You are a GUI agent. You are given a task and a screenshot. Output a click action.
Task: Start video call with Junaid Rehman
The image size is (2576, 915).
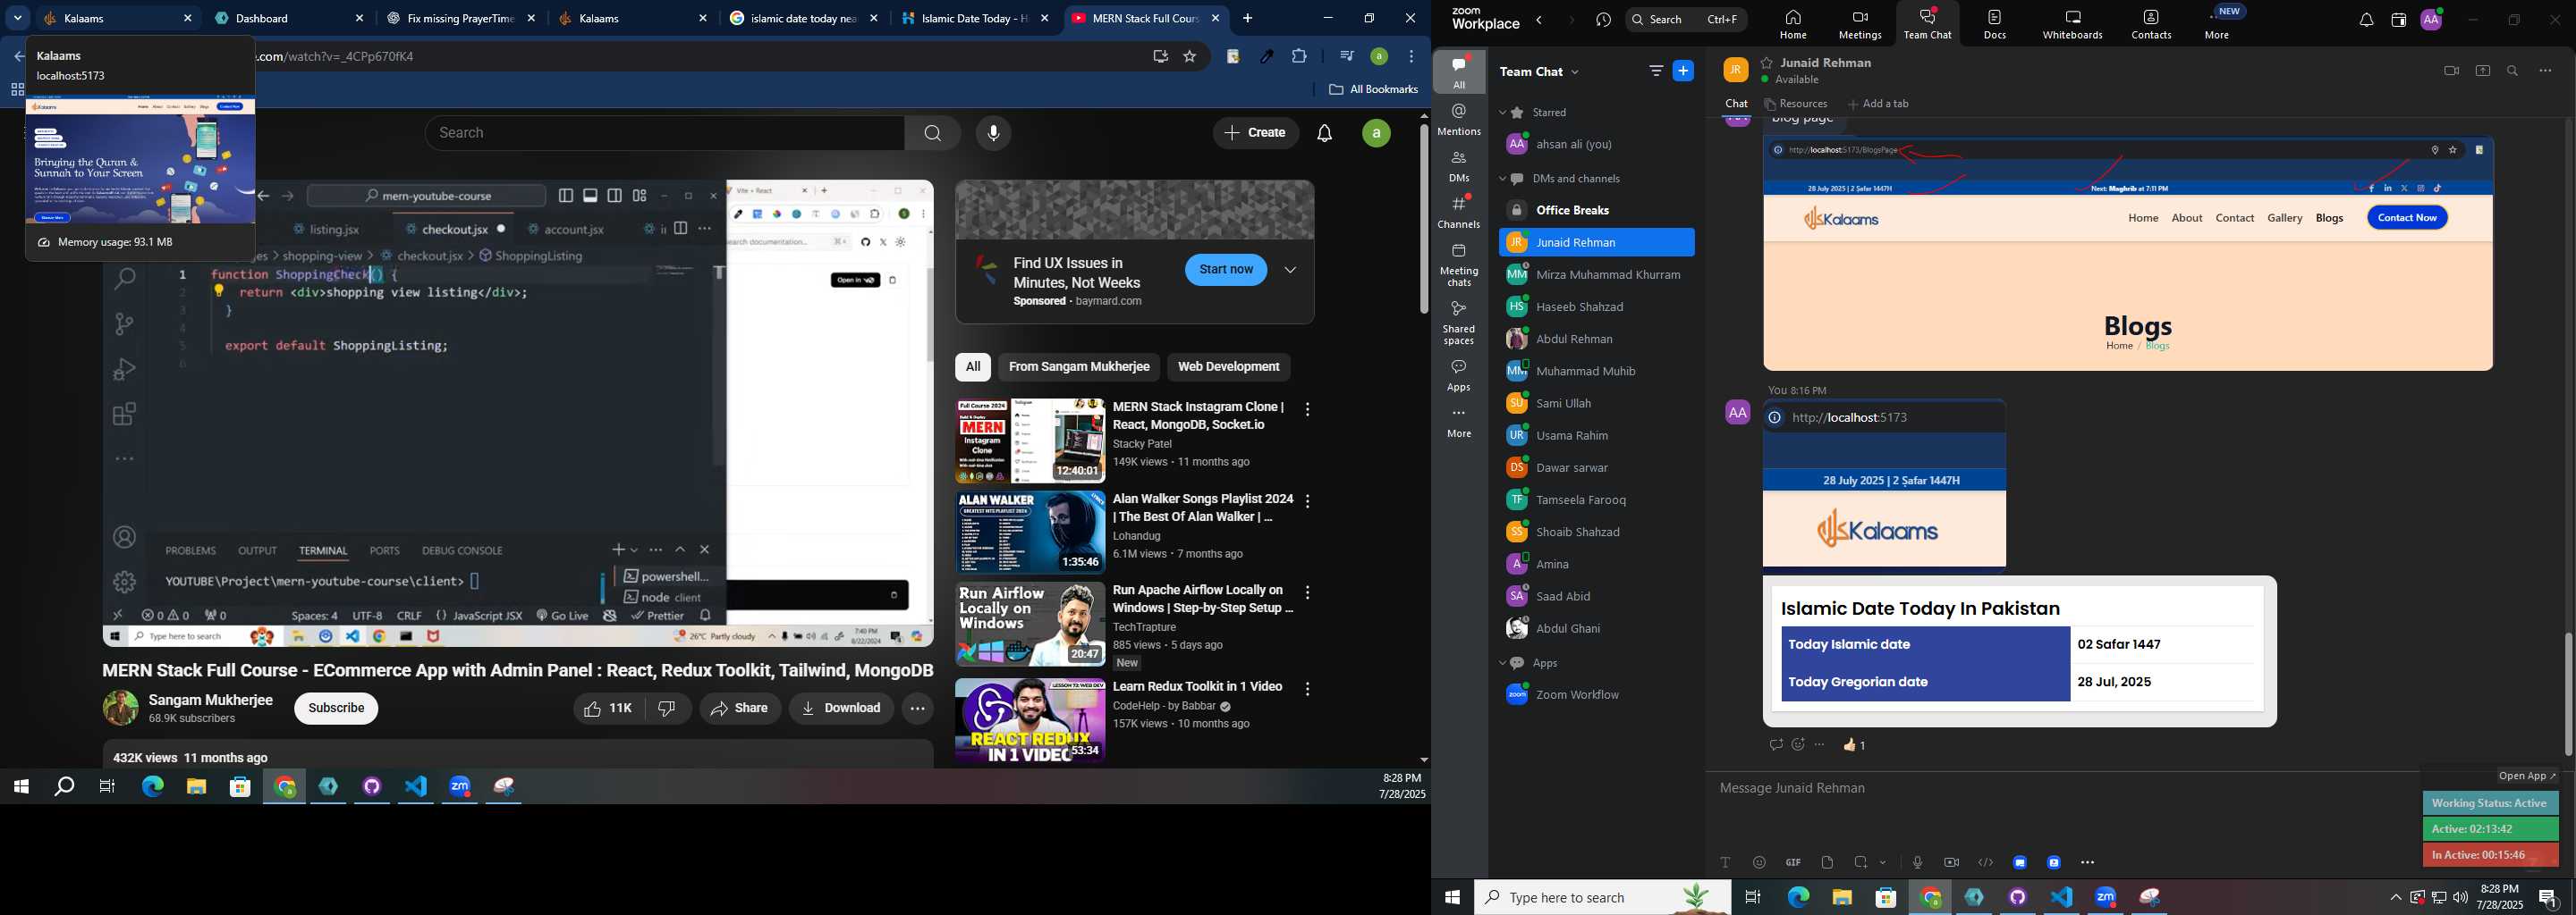pos(2451,71)
